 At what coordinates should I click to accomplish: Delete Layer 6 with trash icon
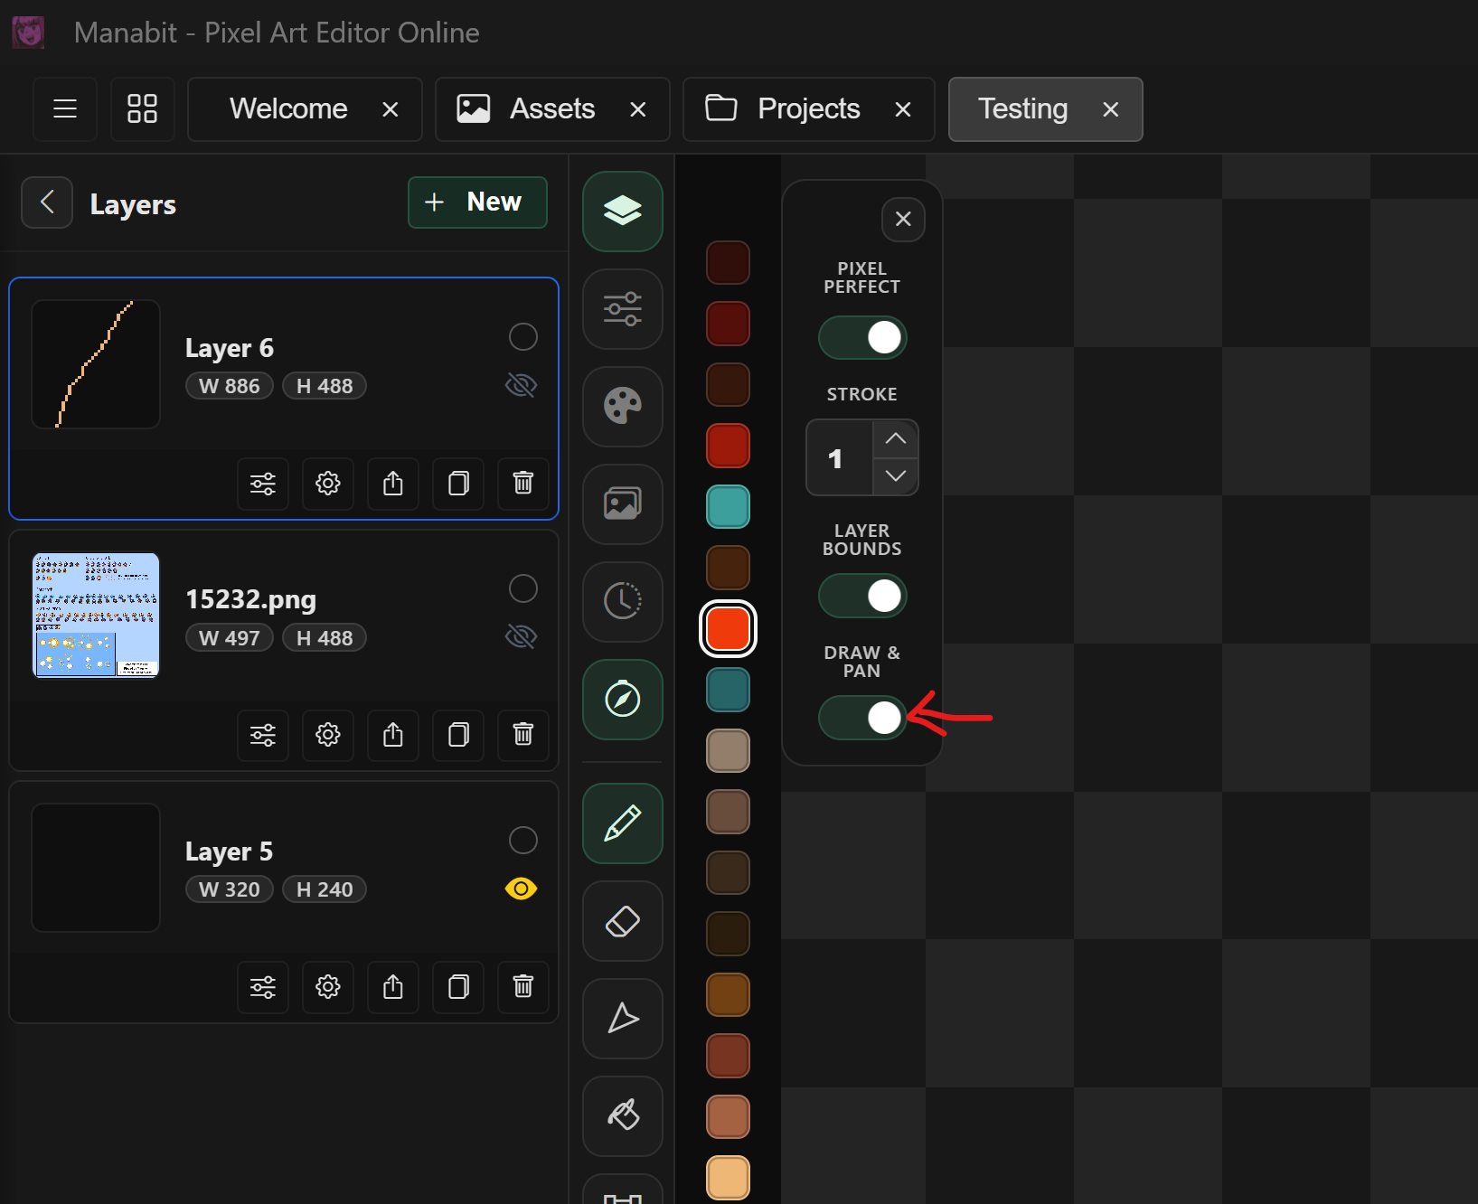522,484
